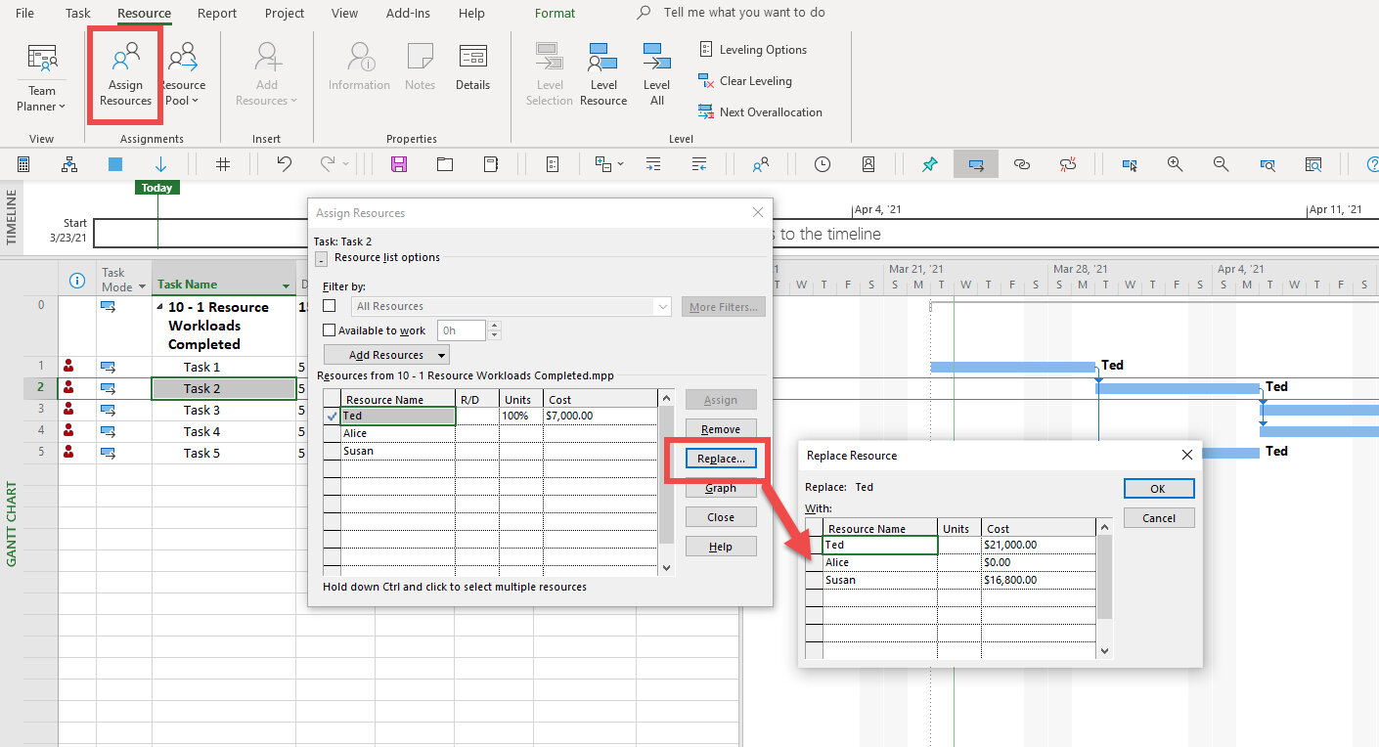This screenshot has height=747, width=1379.
Task: Click the open folder toolbar icon
Action: [445, 164]
